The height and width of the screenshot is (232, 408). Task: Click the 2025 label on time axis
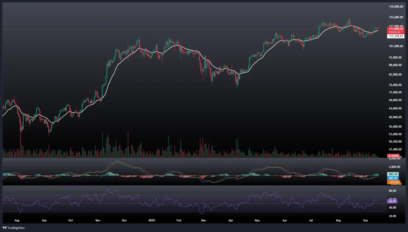pos(151,220)
